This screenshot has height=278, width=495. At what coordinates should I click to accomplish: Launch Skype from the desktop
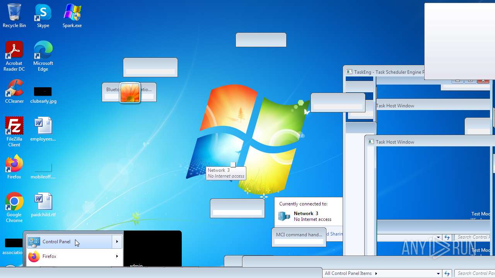point(43,16)
